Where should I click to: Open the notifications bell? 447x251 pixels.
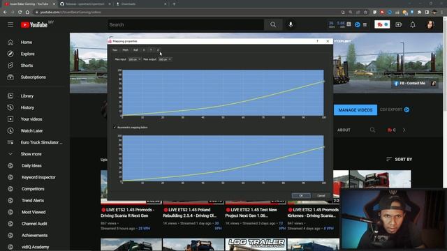[413, 25]
